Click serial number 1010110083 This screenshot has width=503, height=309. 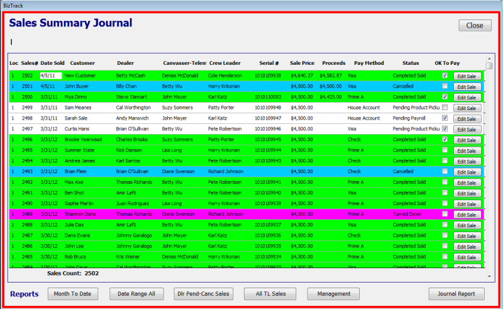point(268,97)
